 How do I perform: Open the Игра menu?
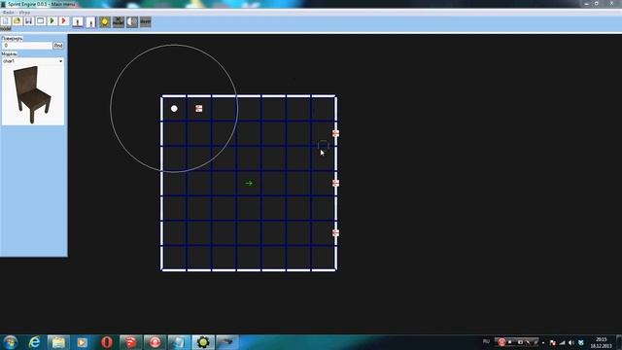(x=24, y=13)
